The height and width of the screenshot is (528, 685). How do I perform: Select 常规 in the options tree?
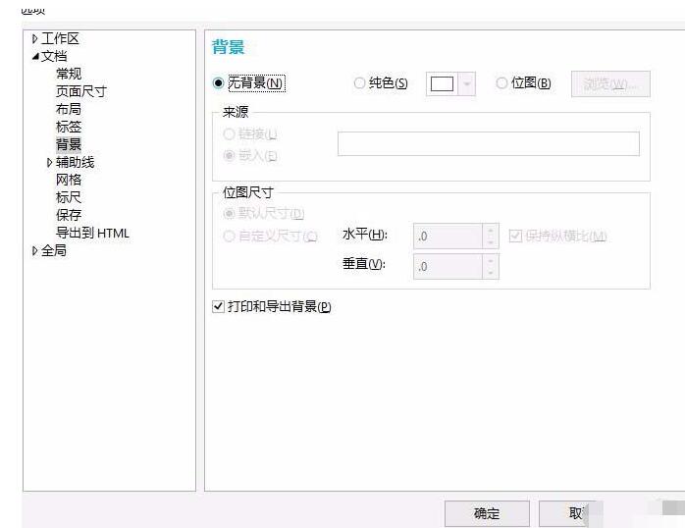point(69,74)
